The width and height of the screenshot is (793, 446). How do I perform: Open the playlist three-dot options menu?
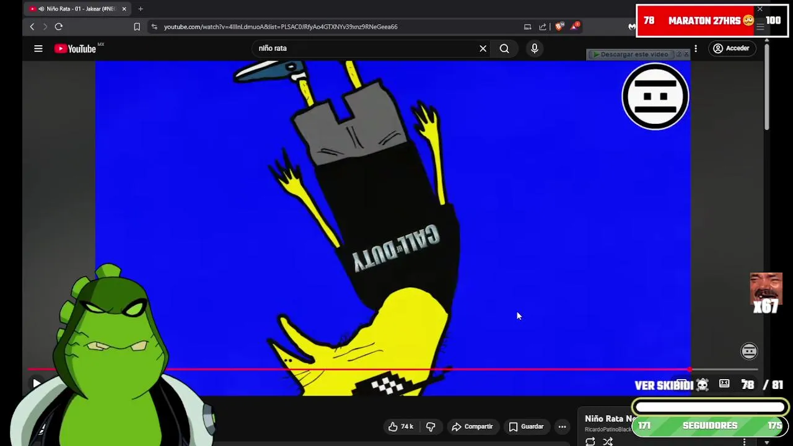(744, 441)
